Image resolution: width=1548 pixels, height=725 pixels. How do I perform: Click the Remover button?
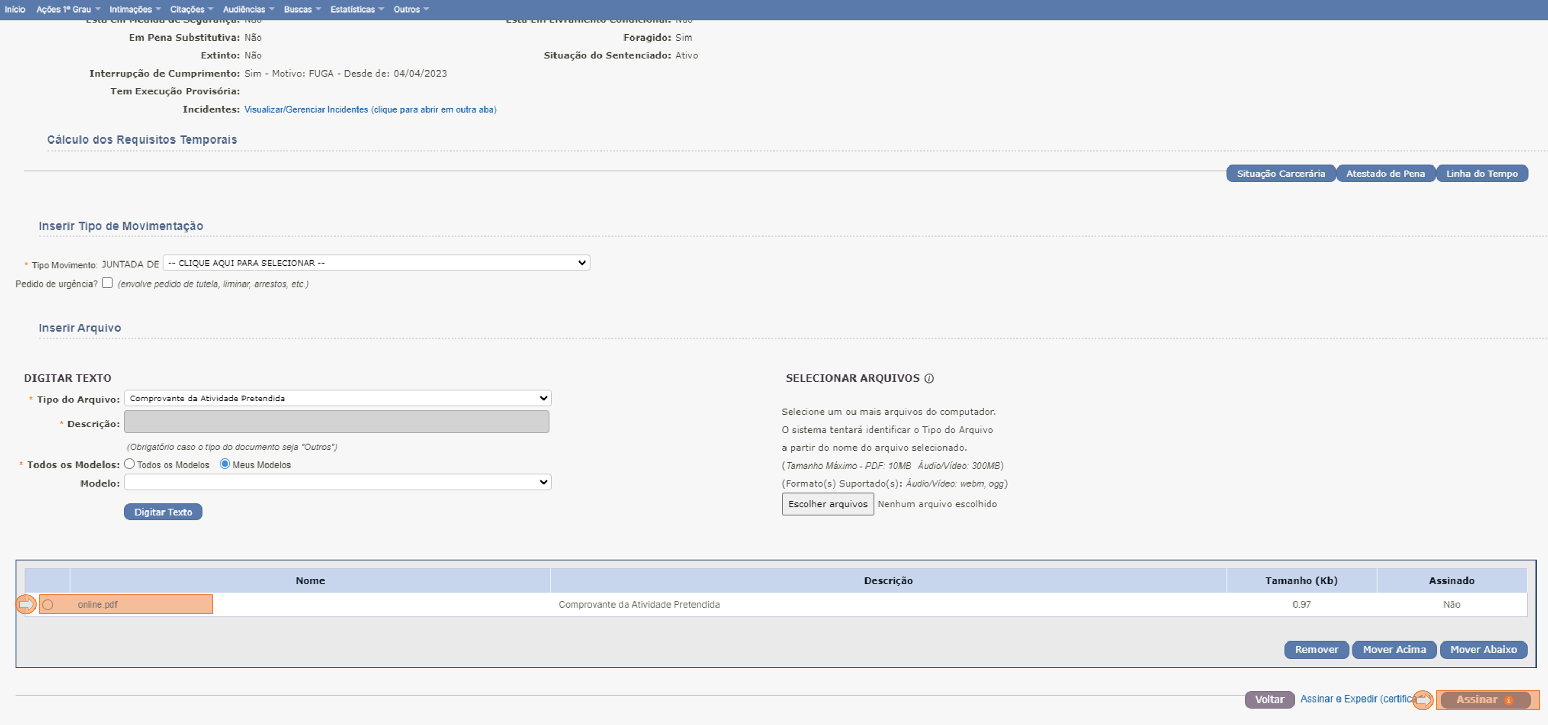pyautogui.click(x=1316, y=650)
